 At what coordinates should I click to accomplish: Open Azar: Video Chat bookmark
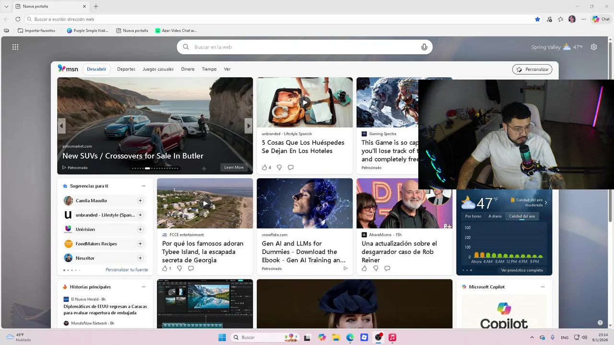(x=176, y=31)
